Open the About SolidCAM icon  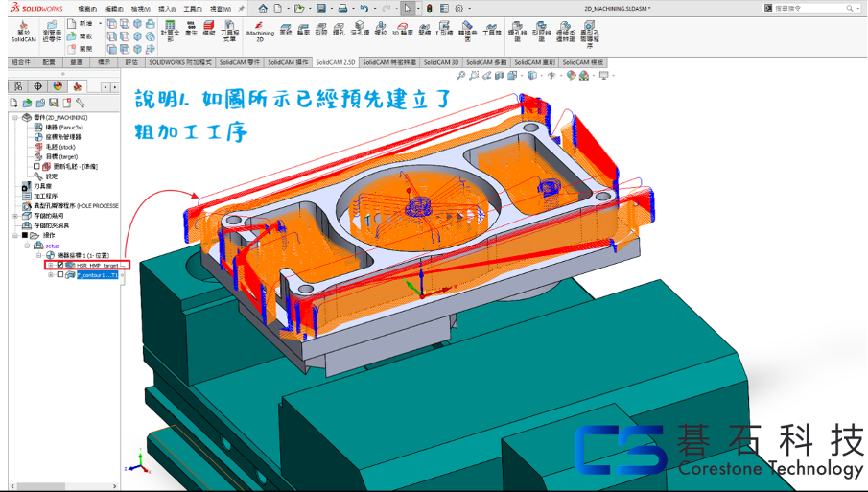[x=23, y=31]
